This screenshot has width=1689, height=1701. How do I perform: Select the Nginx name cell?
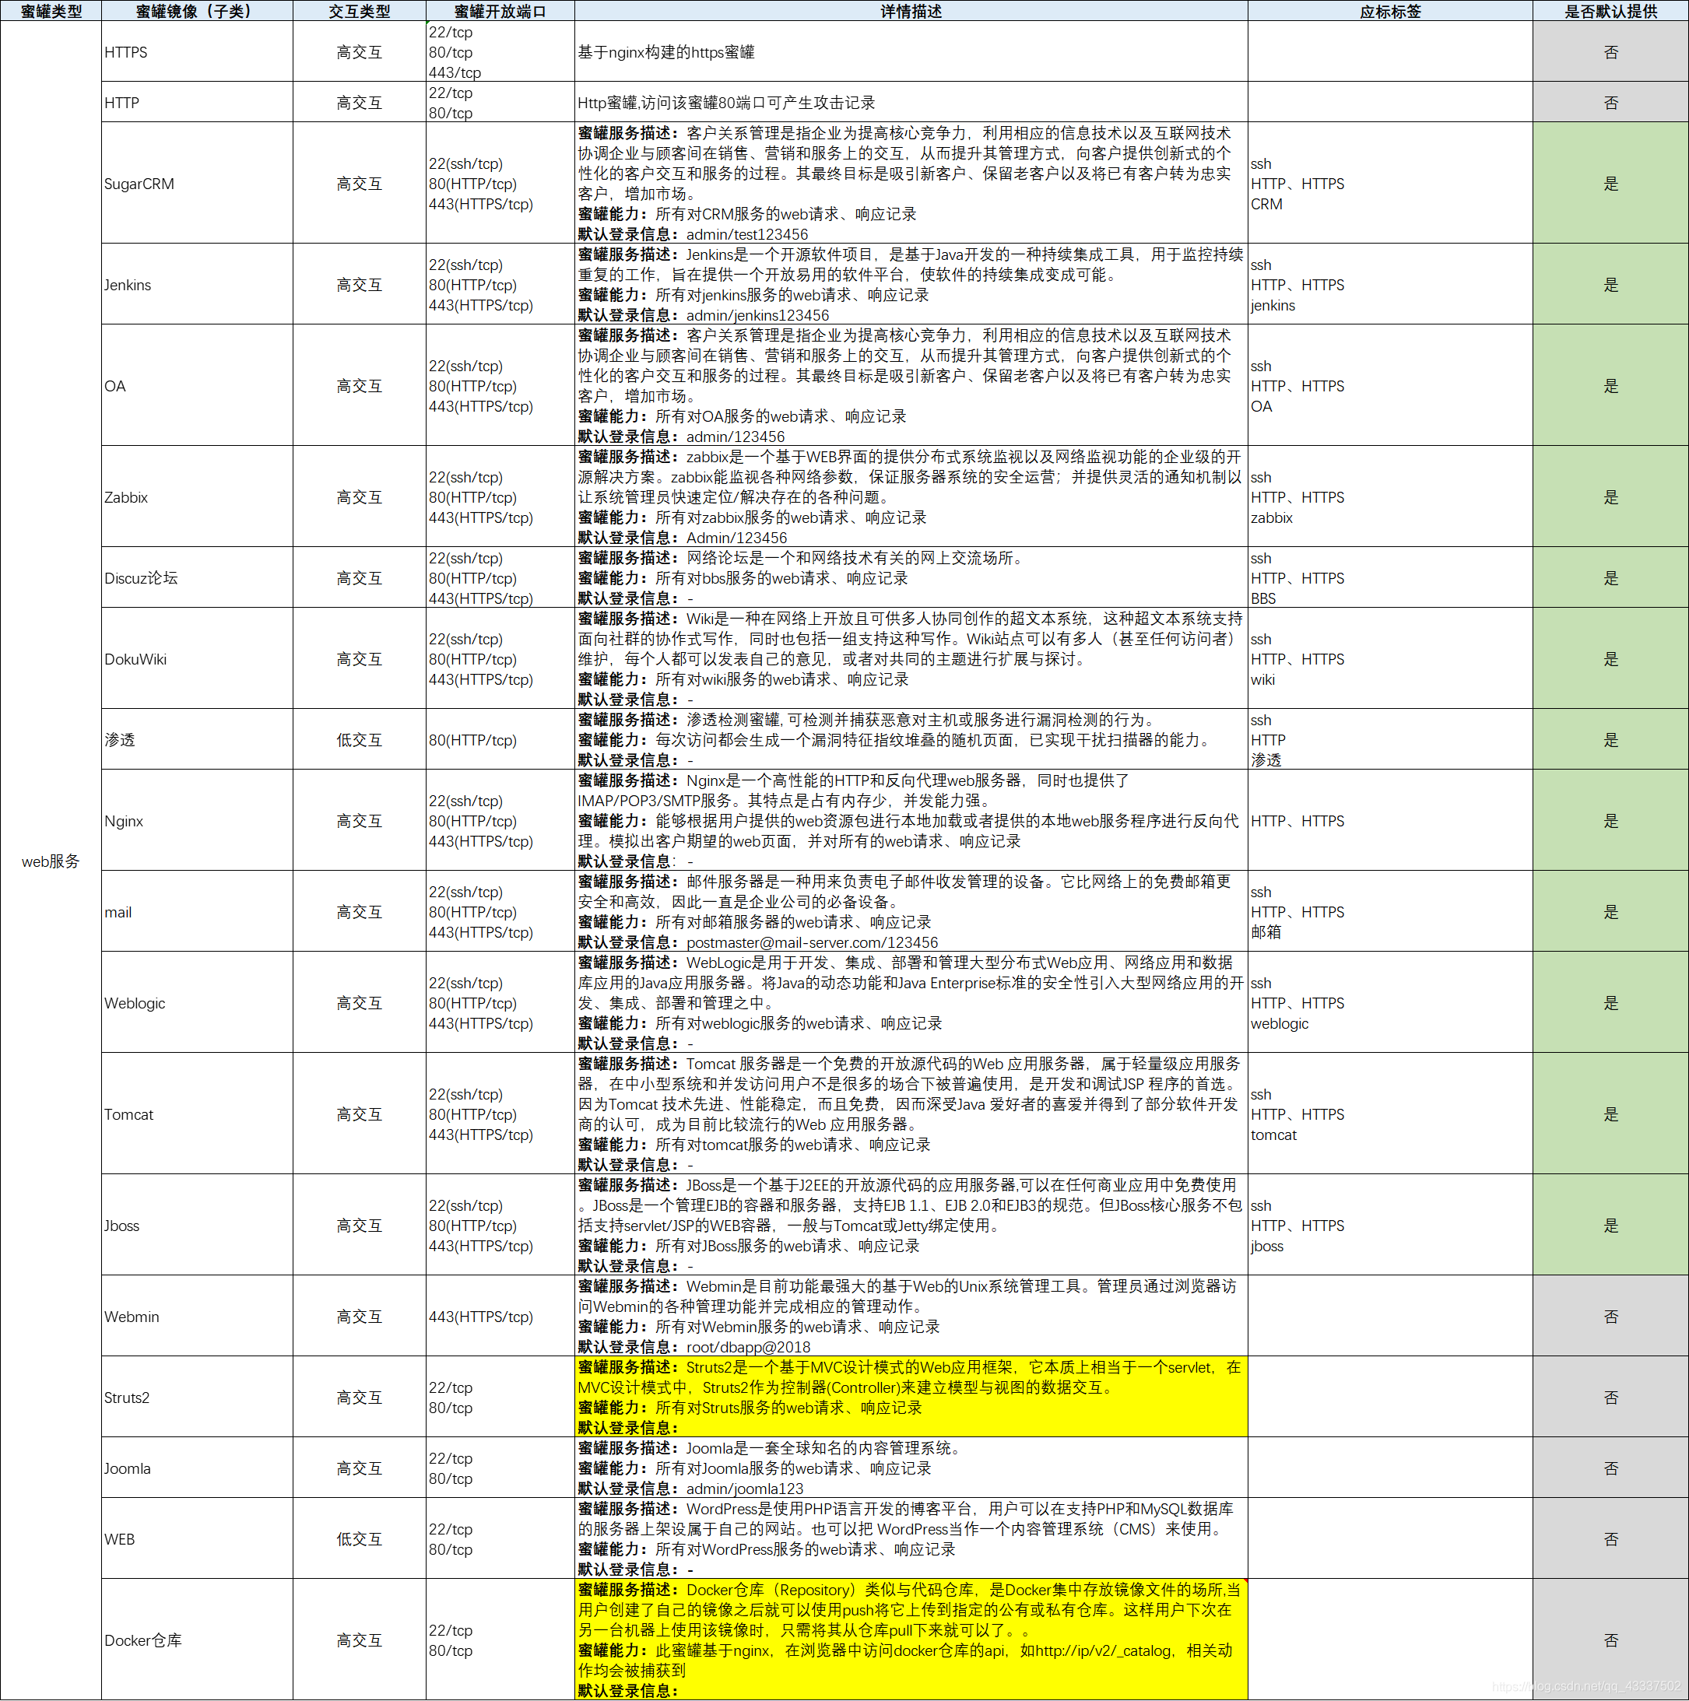pos(197,821)
